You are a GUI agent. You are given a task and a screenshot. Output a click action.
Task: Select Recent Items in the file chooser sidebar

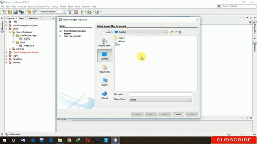pos(104,42)
